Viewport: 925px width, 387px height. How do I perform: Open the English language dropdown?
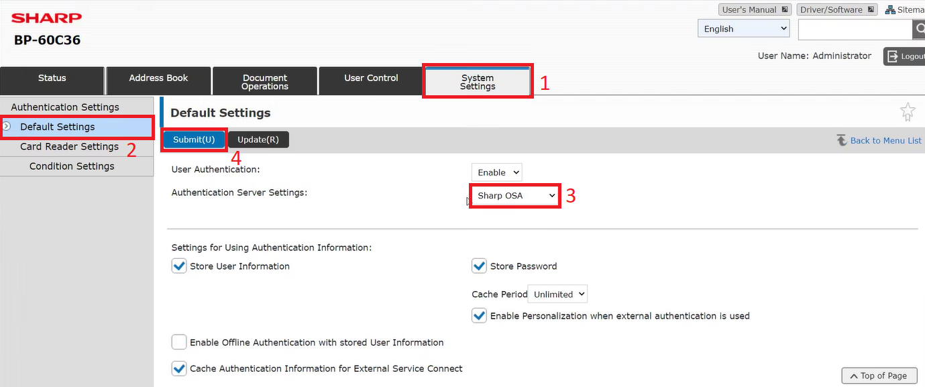pyautogui.click(x=743, y=28)
